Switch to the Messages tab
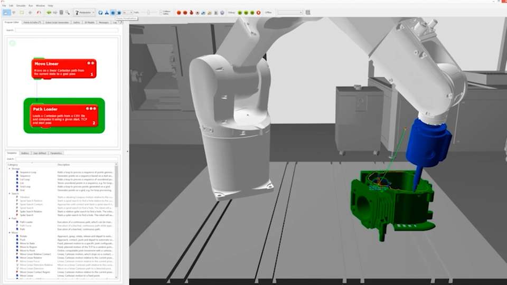The height and width of the screenshot is (285, 507). coord(104,22)
